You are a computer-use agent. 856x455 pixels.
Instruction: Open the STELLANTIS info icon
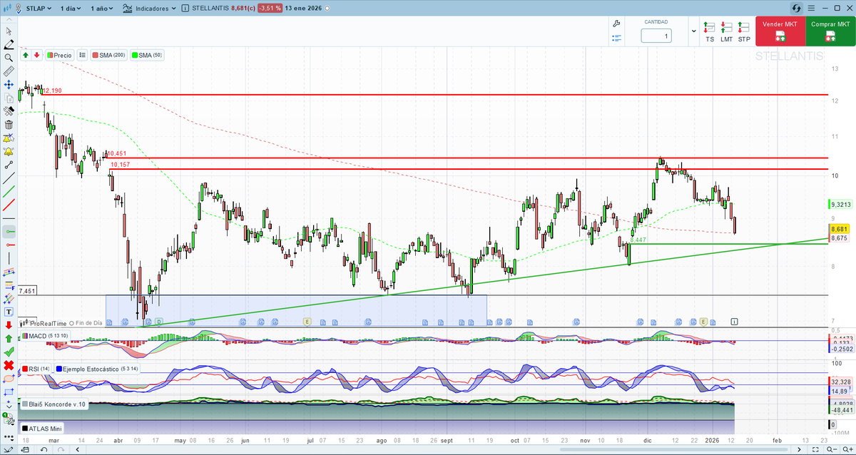click(186, 9)
